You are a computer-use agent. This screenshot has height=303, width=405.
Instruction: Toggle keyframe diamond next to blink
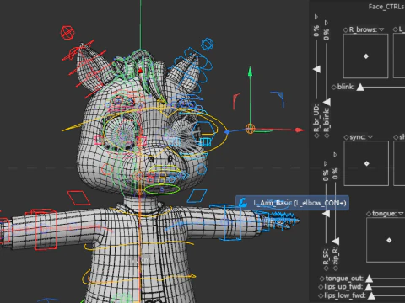tap(334, 88)
